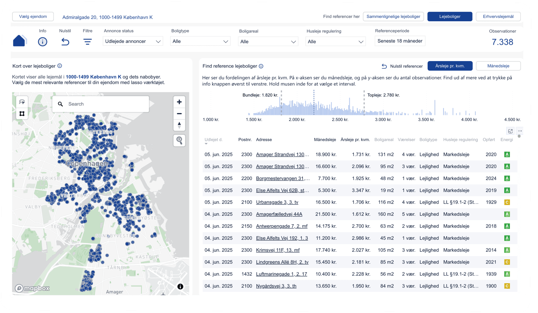Open more options via the ellipsis icon

point(519,131)
